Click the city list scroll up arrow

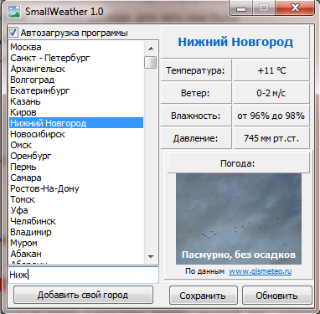[x=151, y=49]
